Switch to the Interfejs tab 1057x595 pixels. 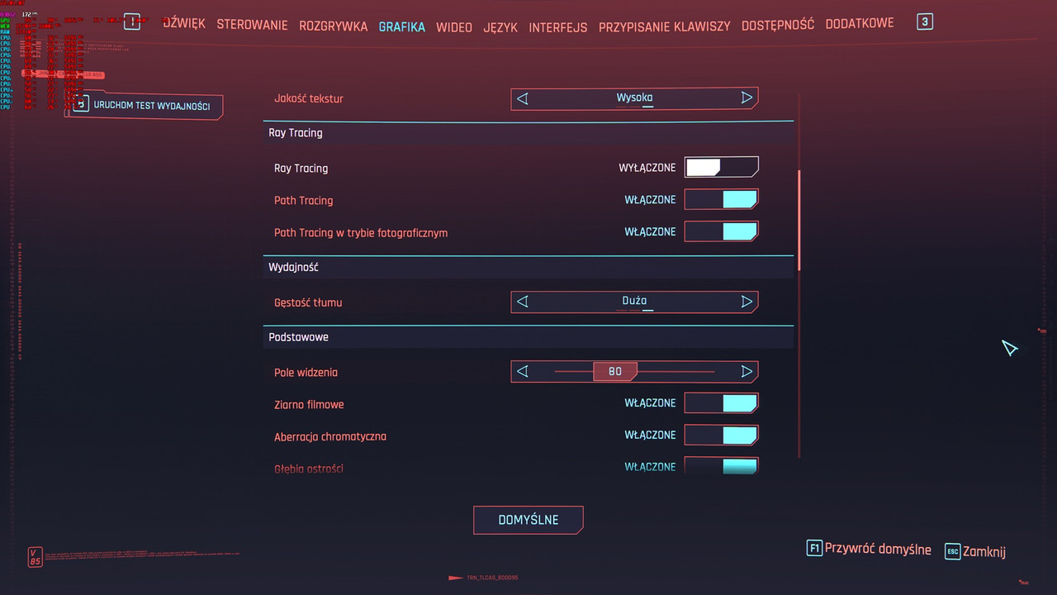click(558, 27)
